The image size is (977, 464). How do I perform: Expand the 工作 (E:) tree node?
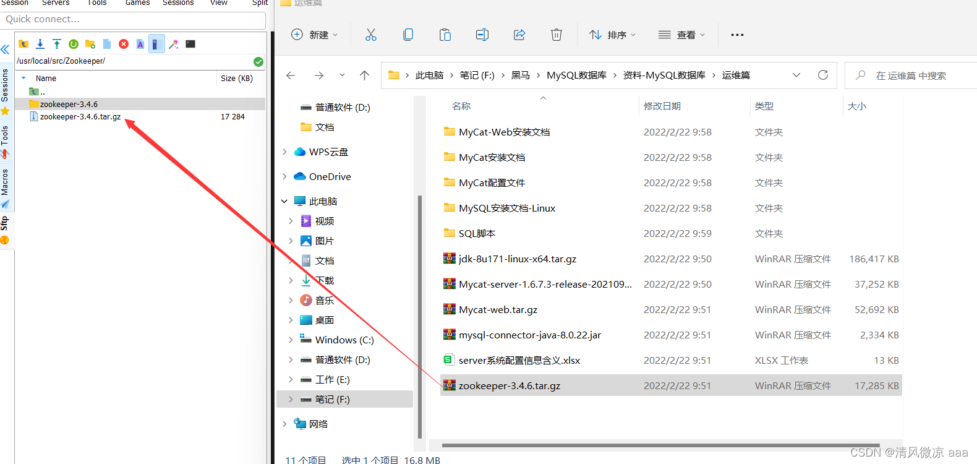click(291, 379)
